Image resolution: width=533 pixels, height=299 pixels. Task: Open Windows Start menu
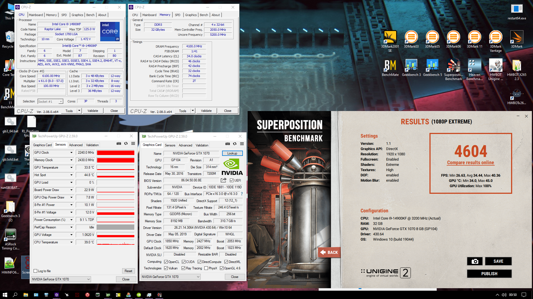[x=5, y=295]
